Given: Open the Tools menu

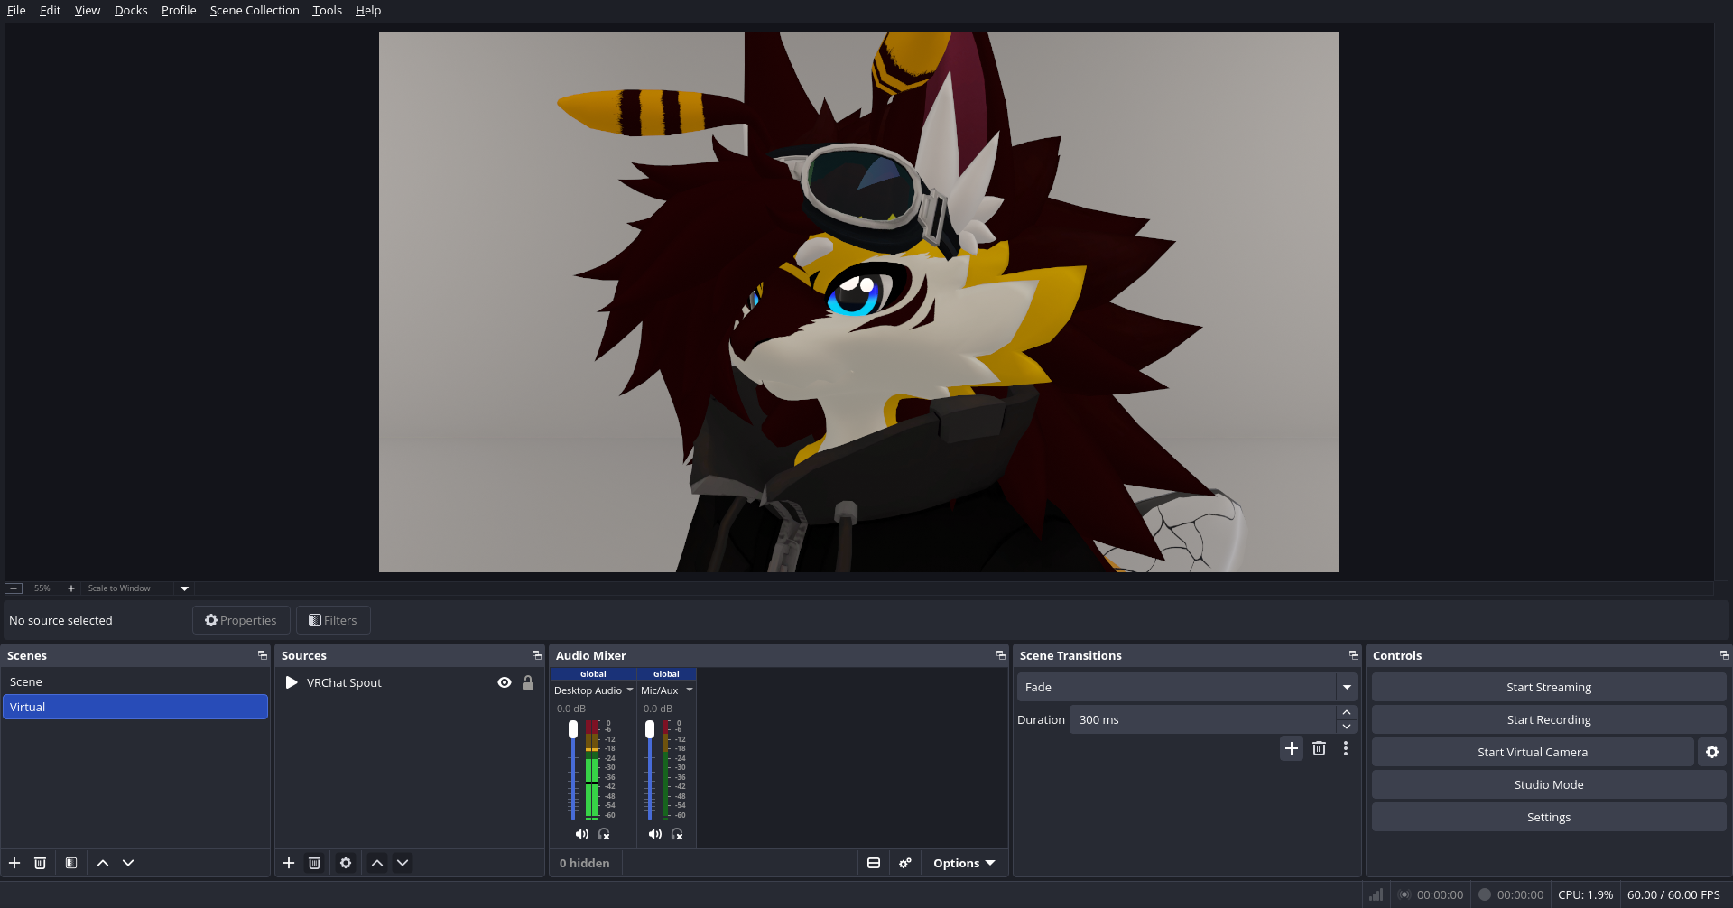Looking at the screenshot, I should pyautogui.click(x=327, y=10).
